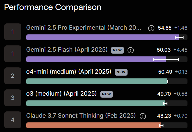The image size is (192, 132).
Task: Click the NEW badge on o3 (medium)
Action: coord(106,94)
